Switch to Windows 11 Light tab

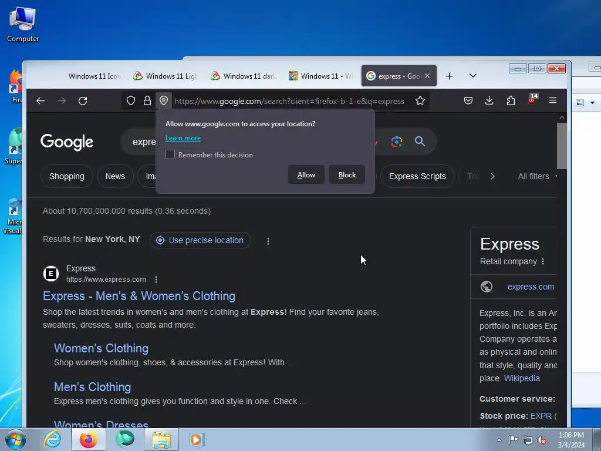point(166,76)
